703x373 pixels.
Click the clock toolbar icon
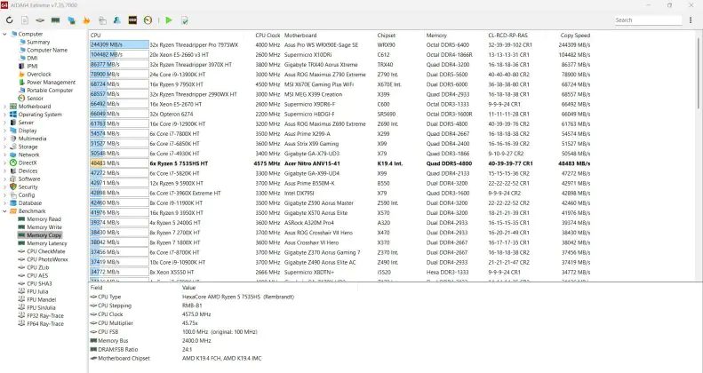148,20
